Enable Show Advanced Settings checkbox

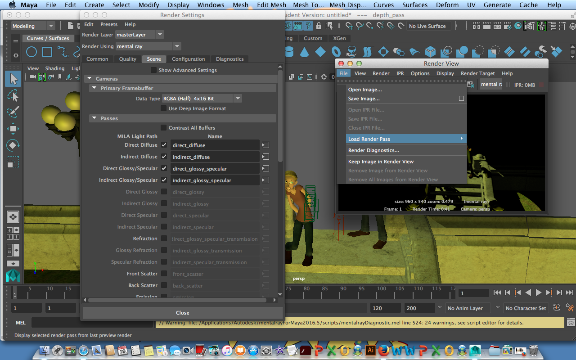point(153,70)
